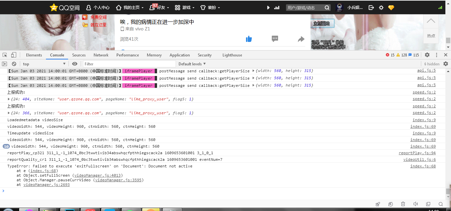Click the magnifier in the QQ空间 search box

coord(327,8)
